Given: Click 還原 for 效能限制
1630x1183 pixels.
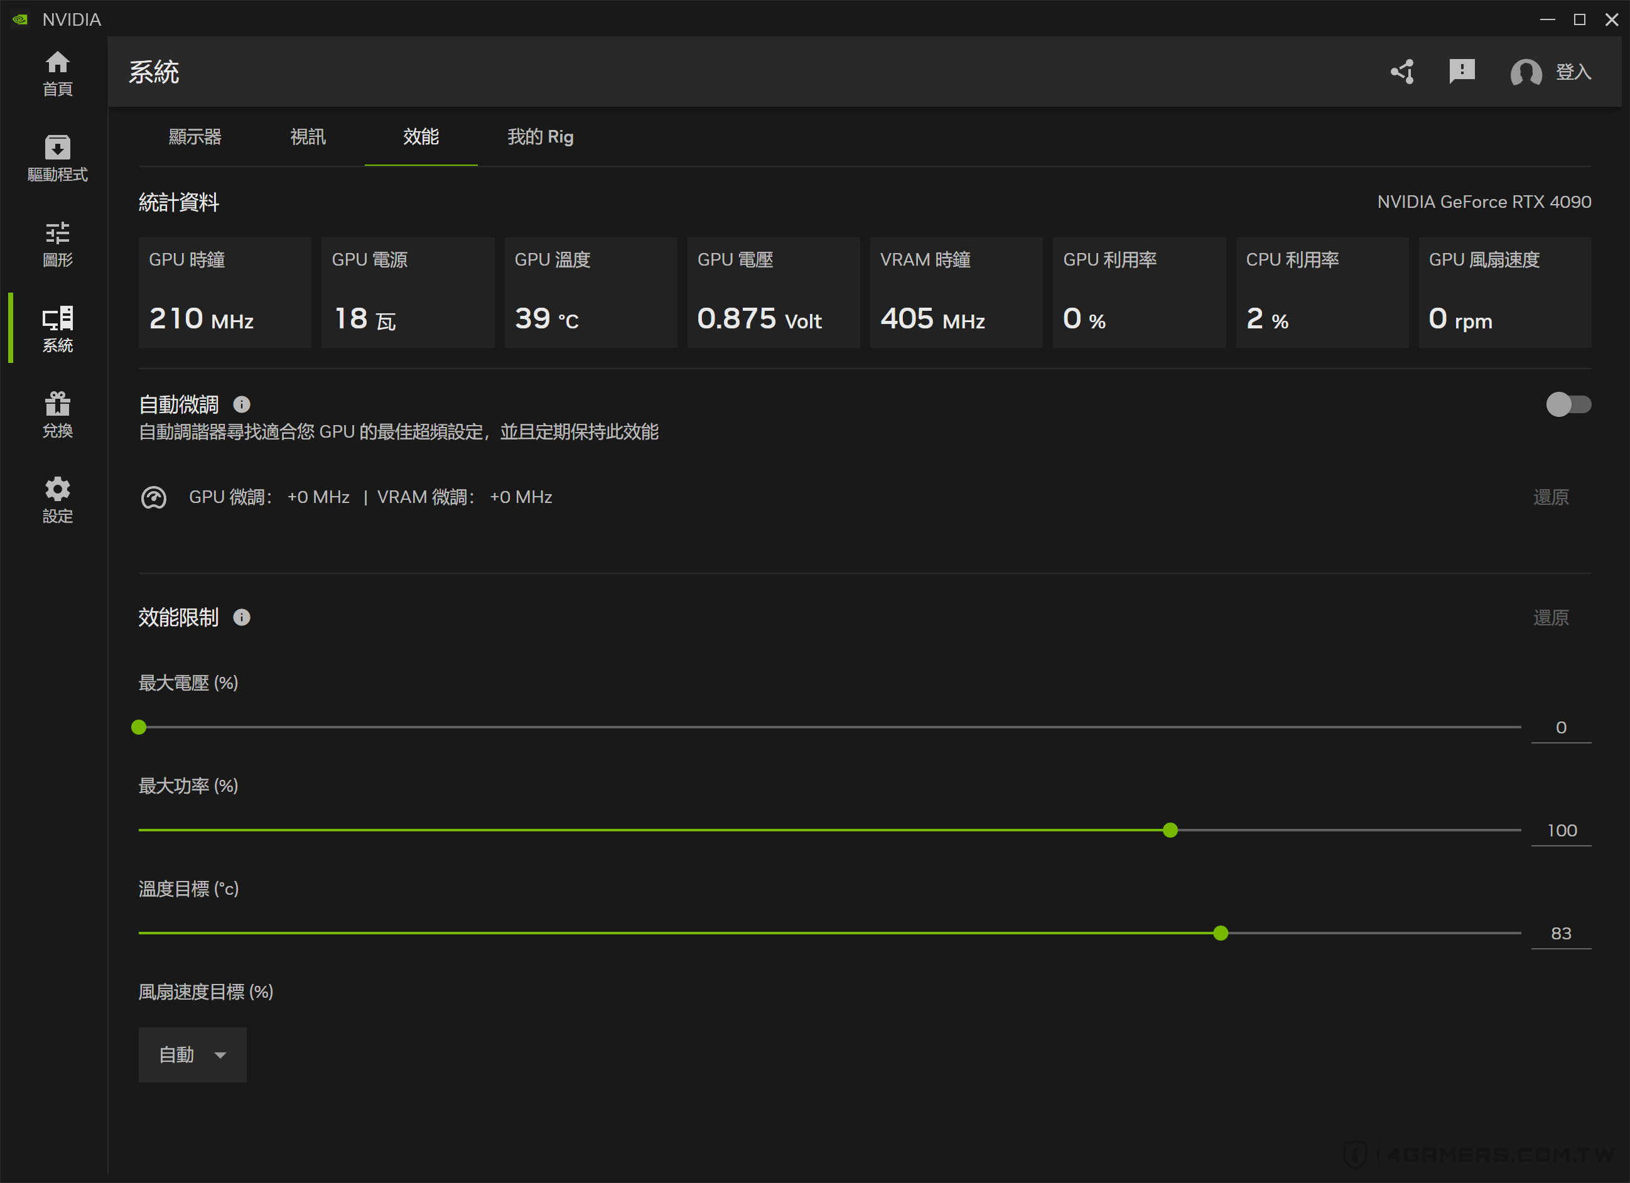Looking at the screenshot, I should (x=1551, y=617).
